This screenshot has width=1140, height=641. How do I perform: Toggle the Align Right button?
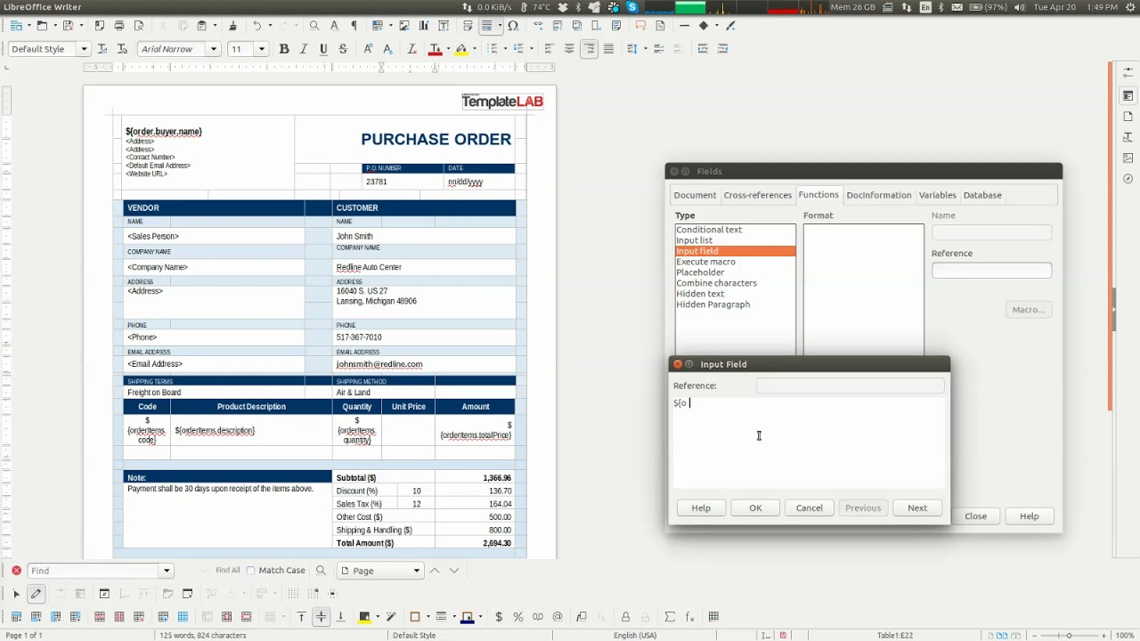(589, 49)
